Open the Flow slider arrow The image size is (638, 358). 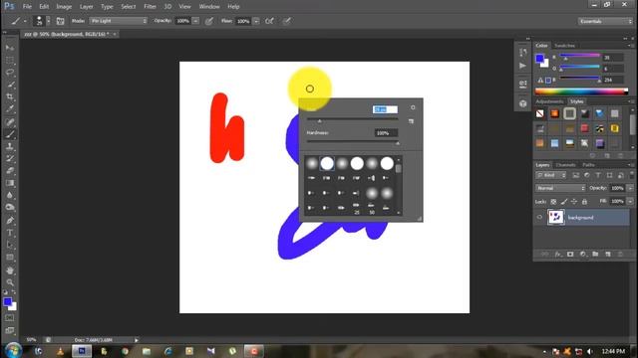click(256, 21)
